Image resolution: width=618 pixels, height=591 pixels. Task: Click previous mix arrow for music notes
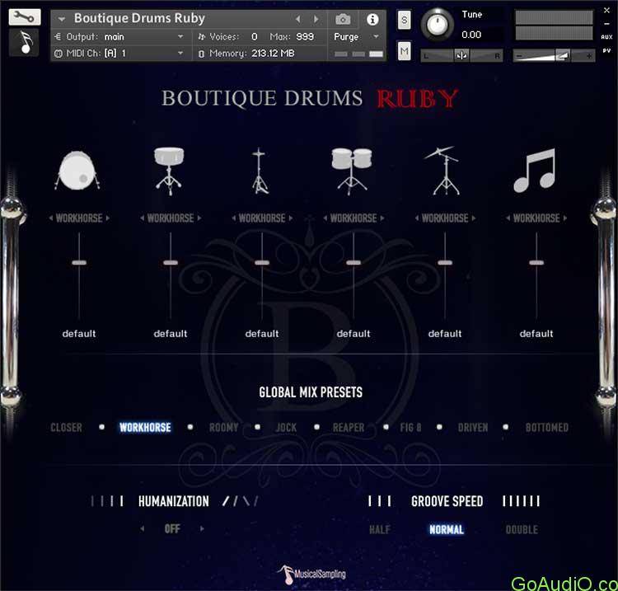(508, 218)
